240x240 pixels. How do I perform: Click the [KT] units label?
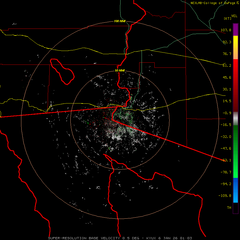(228, 18)
